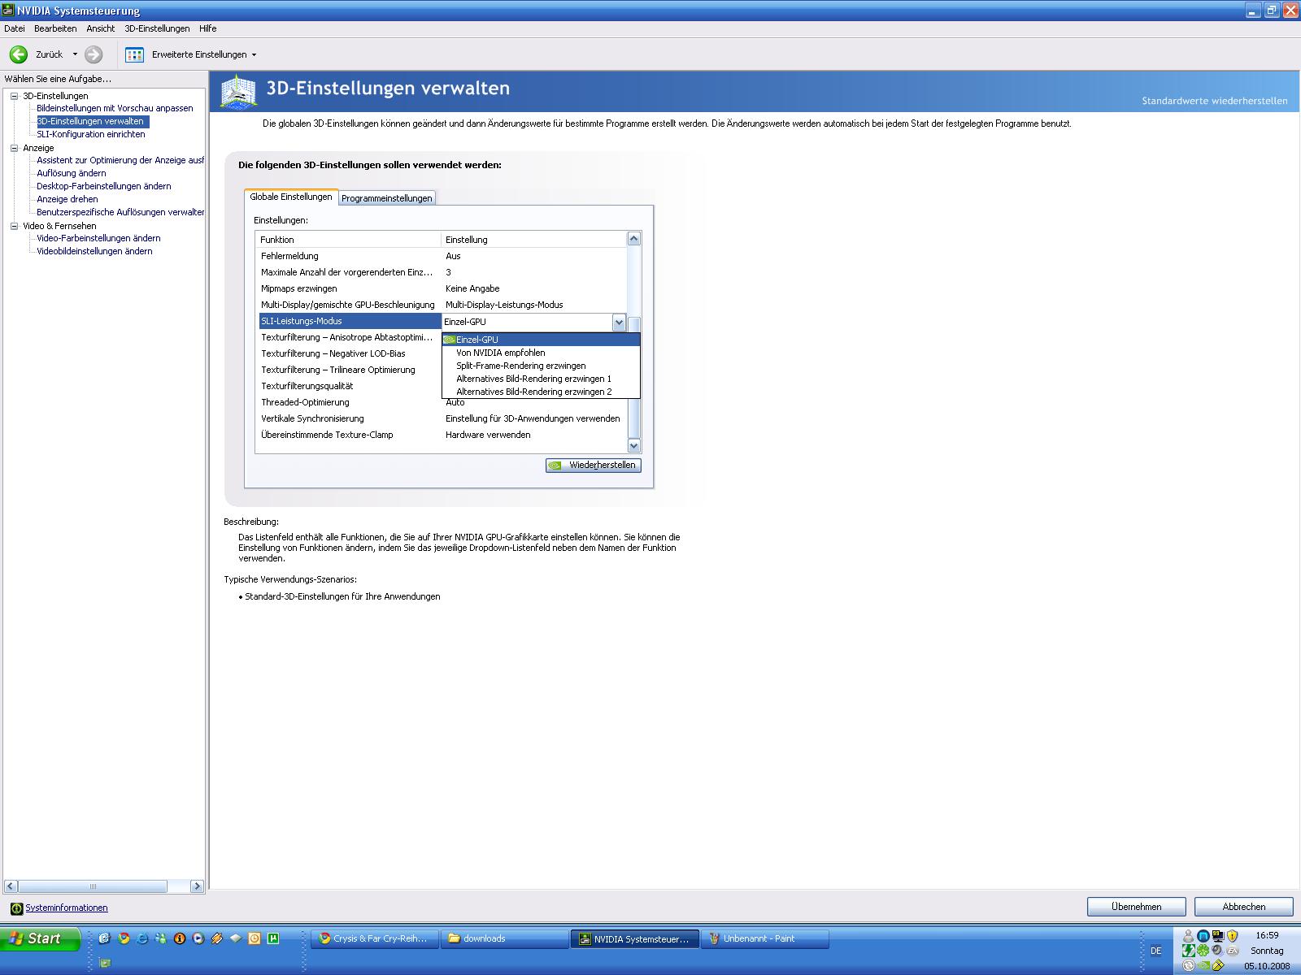This screenshot has height=975, width=1301.
Task: Choose Von NVIDIA empfohlen option
Action: pos(541,353)
